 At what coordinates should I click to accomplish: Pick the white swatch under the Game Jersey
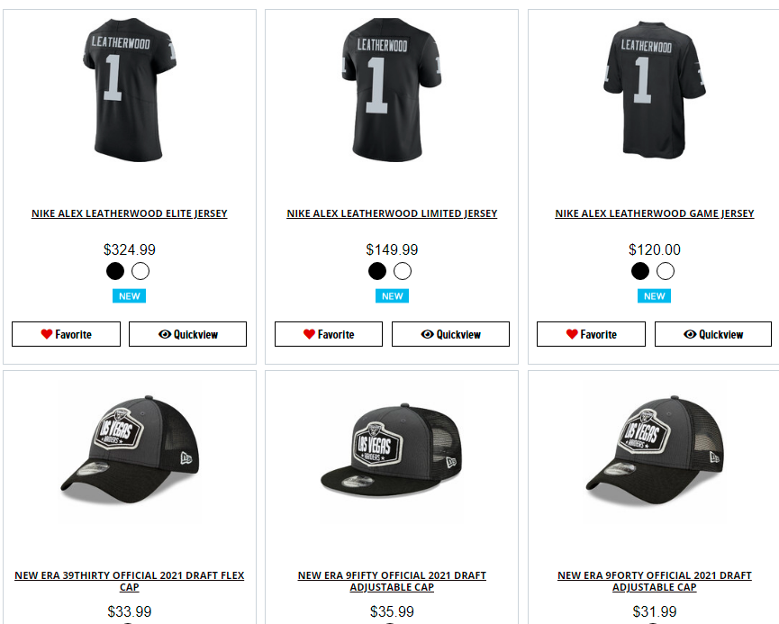(x=666, y=271)
